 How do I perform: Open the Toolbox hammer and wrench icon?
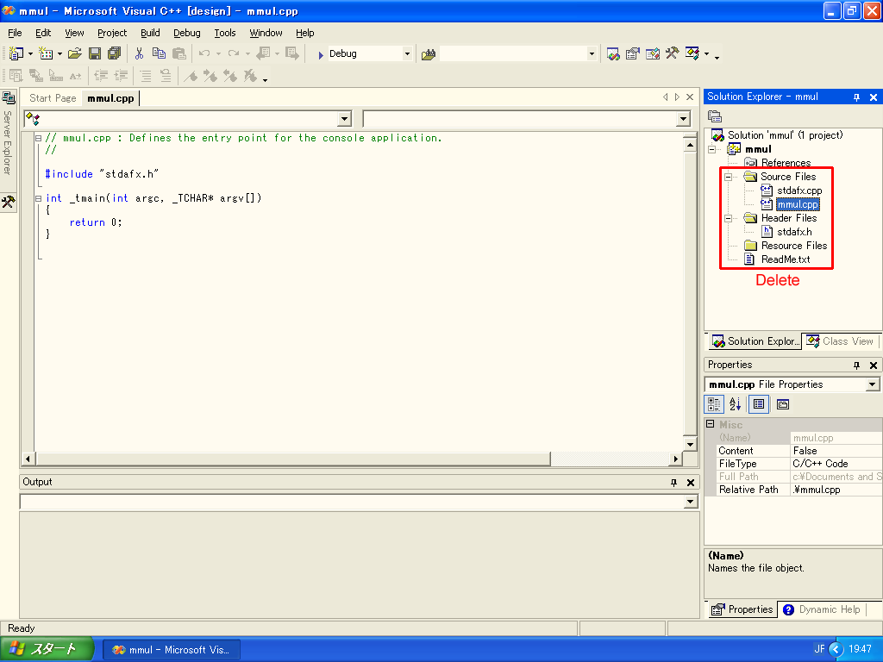coord(673,54)
